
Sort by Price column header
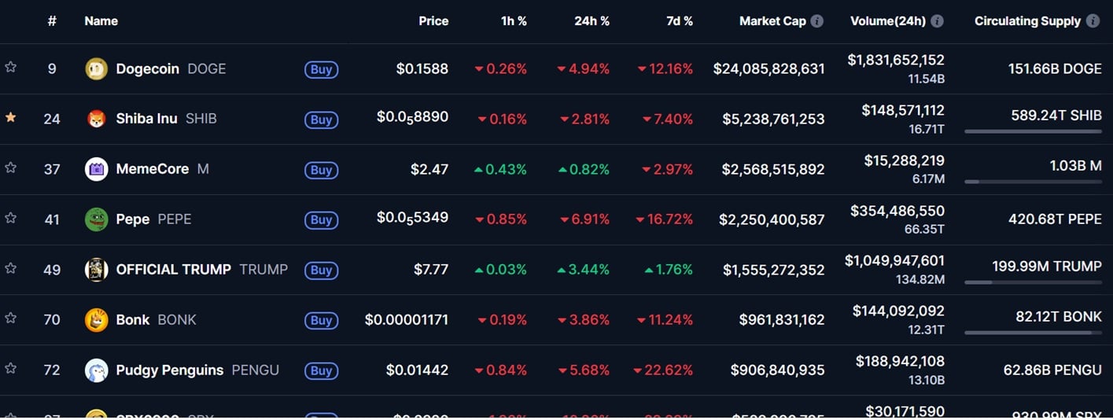(433, 21)
